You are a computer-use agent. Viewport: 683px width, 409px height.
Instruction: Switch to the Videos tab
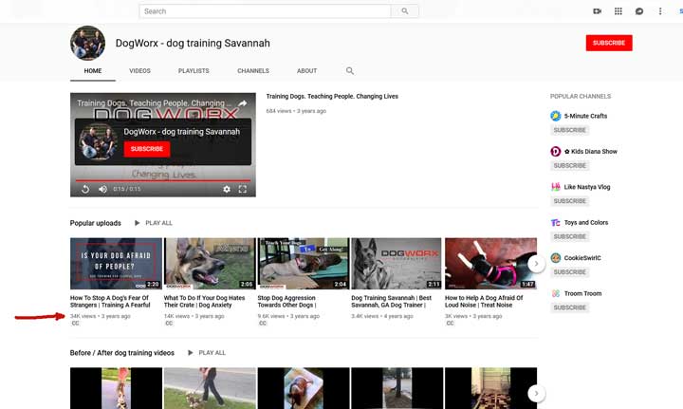[139, 71]
